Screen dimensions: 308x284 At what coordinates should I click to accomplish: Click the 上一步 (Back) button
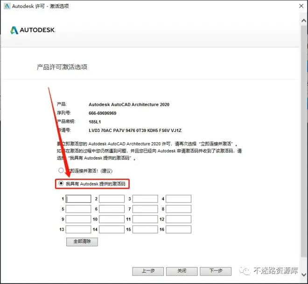[148, 271]
